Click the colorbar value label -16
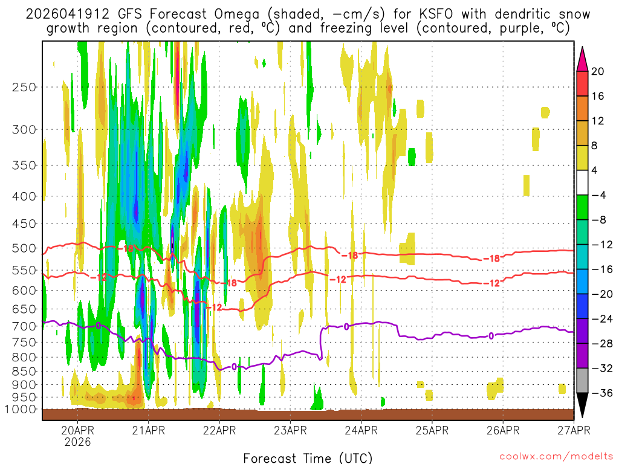Screen dimensions: 619x464 (602, 269)
